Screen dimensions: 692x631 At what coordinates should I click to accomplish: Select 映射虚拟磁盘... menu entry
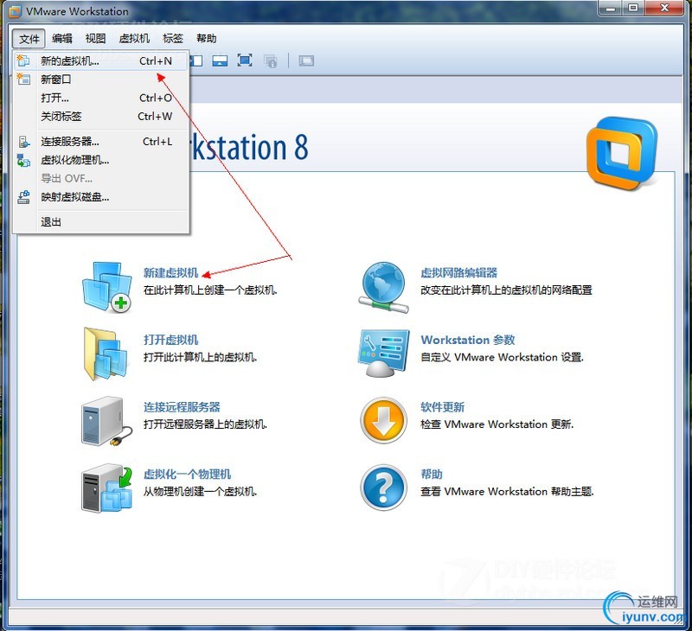(x=101, y=197)
